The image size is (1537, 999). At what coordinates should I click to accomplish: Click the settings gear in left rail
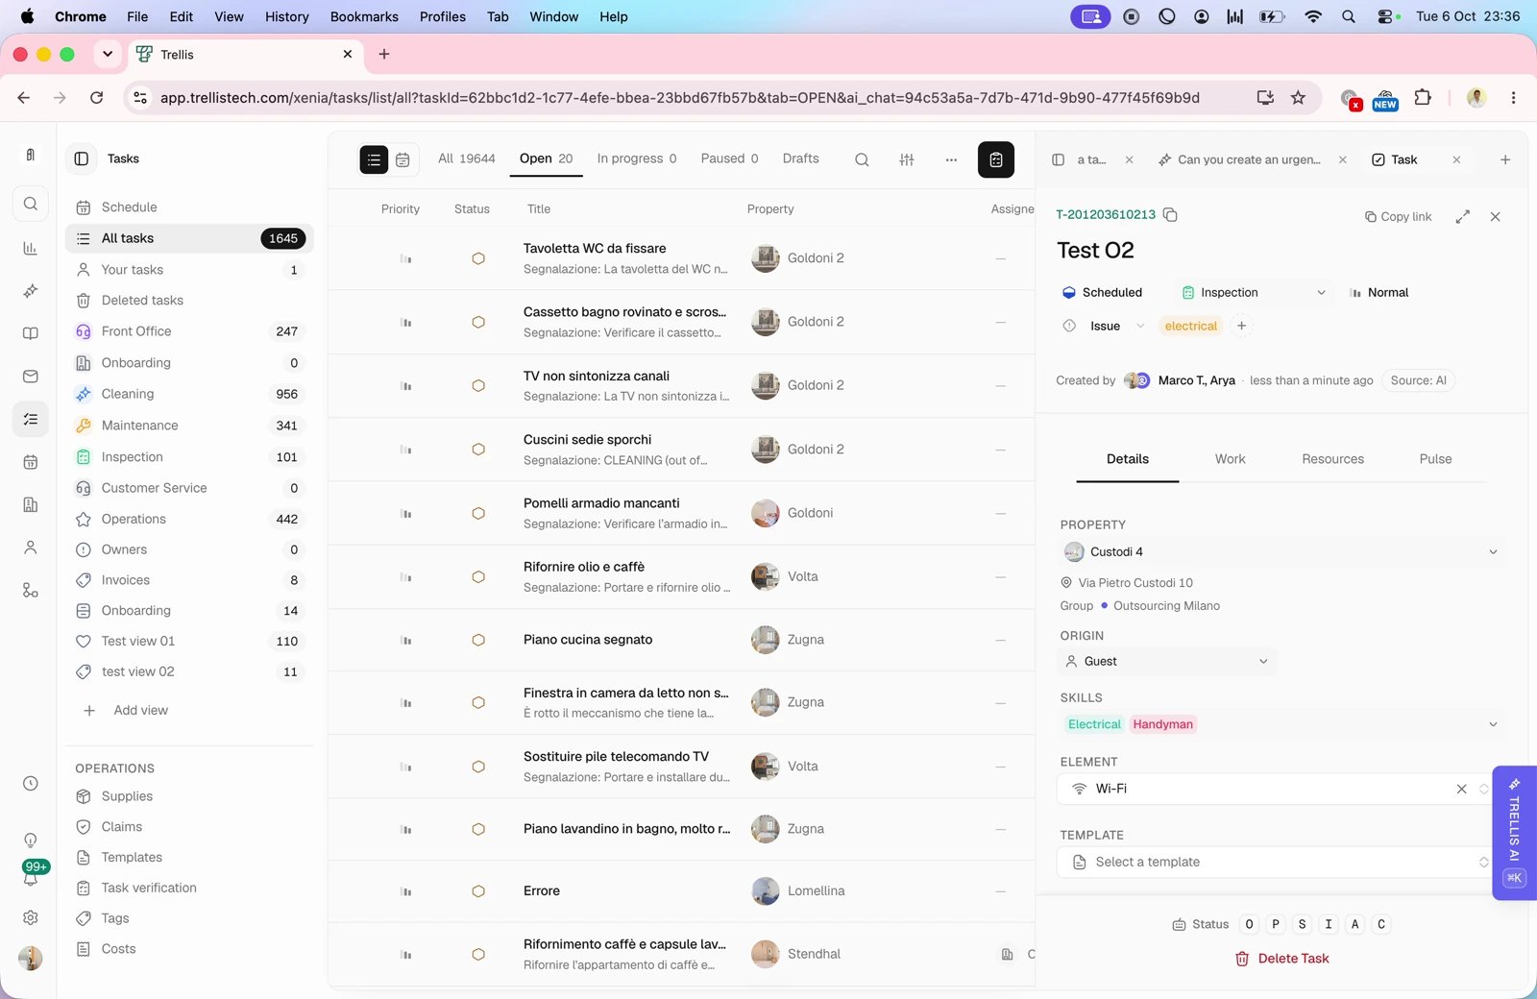point(31,917)
